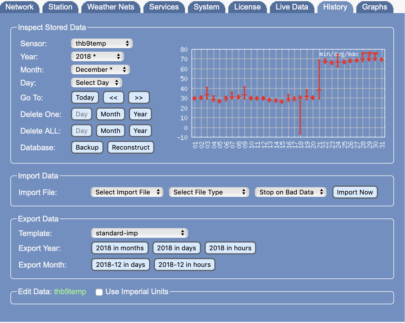Expand the Select File Type dropdown
Screen dimensions: 405x323
coord(209,192)
